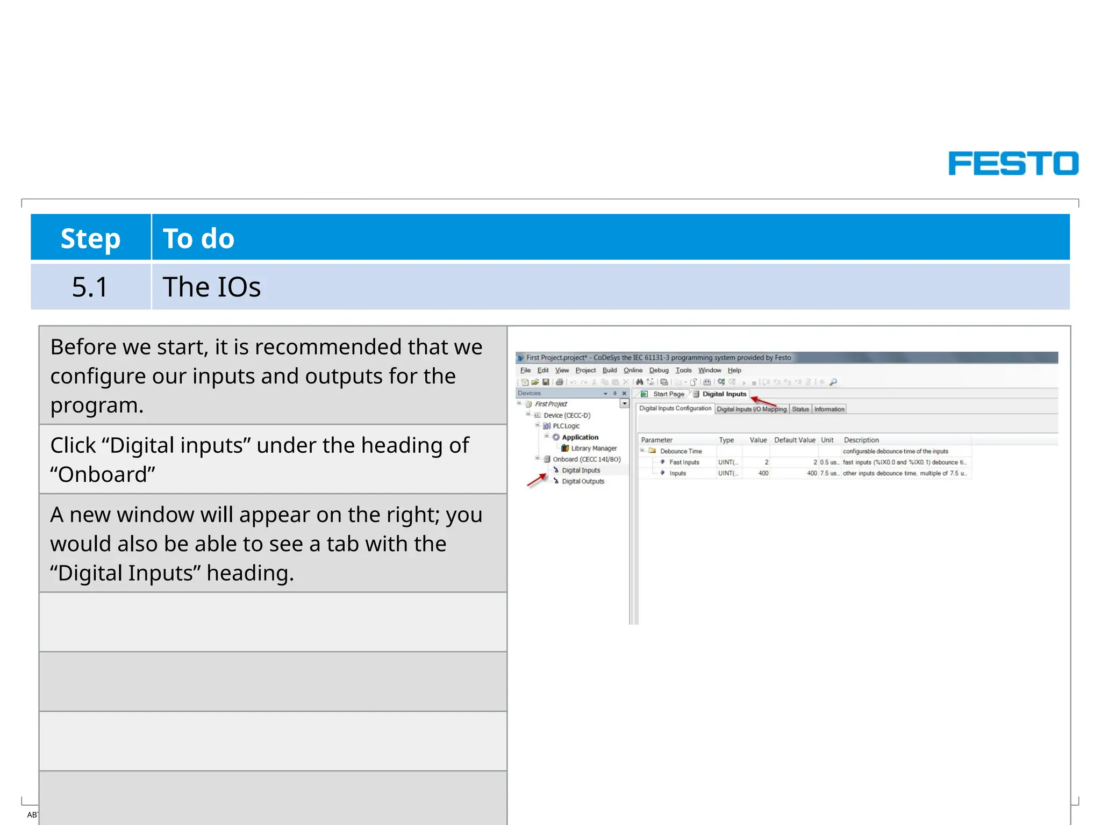Viewport: 1101px width, 825px height.
Task: Click the Redo arrow icon
Action: click(x=584, y=382)
